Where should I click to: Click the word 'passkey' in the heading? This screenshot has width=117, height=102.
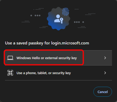click(36, 43)
